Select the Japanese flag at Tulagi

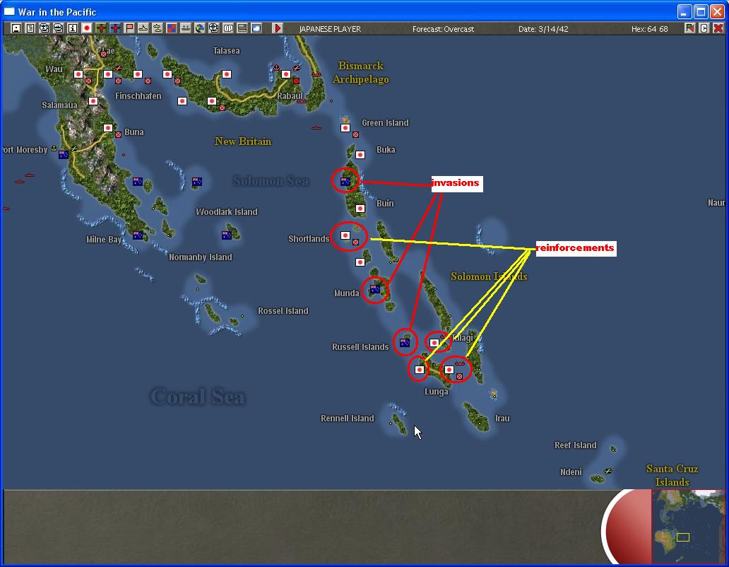pyautogui.click(x=434, y=343)
